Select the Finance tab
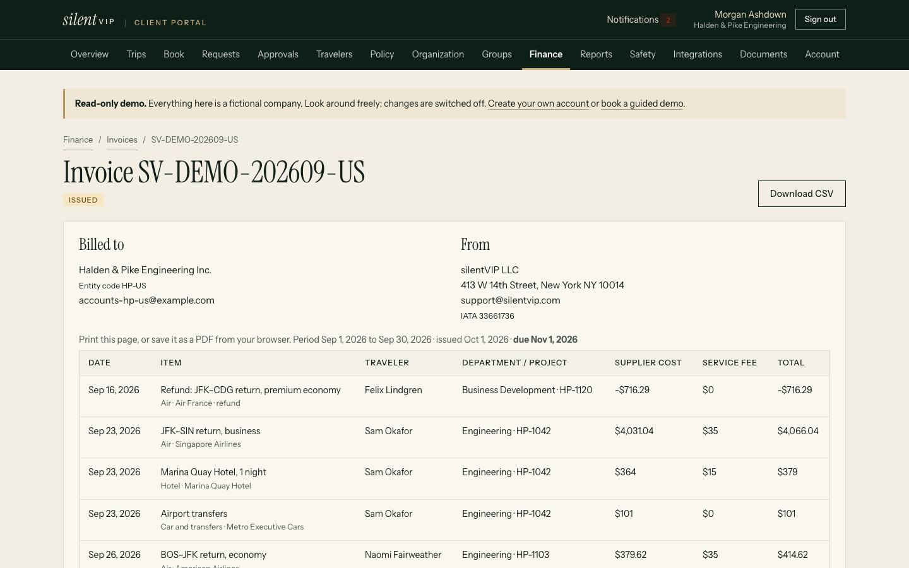The image size is (909, 568). click(546, 54)
